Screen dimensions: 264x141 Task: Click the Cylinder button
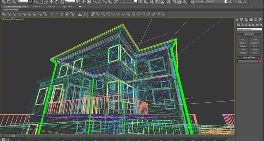click(x=243, y=46)
